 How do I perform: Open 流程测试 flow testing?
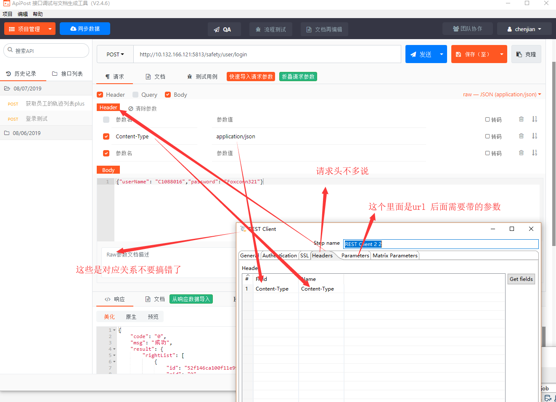(x=270, y=29)
